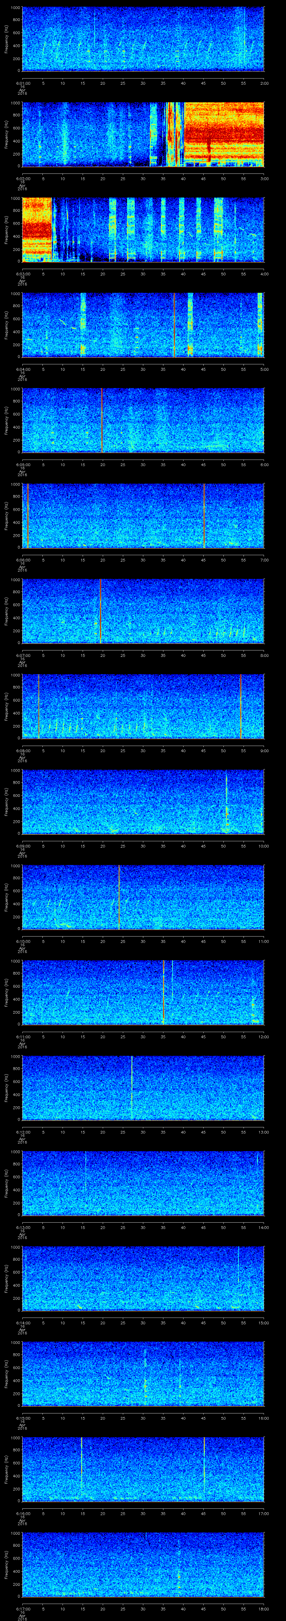
Task: Select the red vertical line in the 6:11:00 panel
Action: click(163, 992)
